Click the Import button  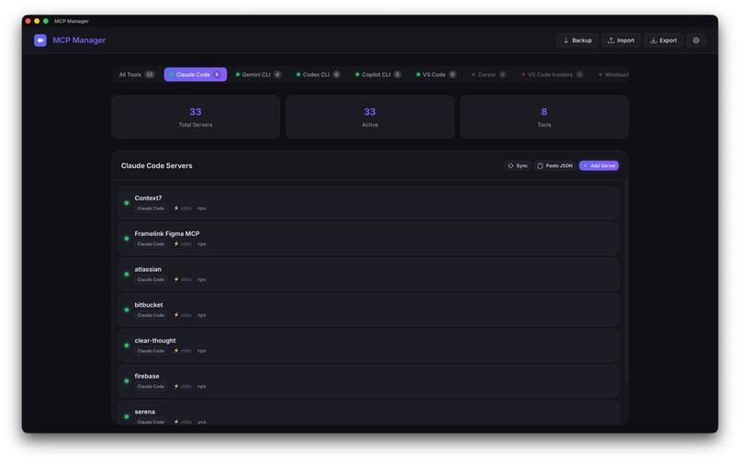coord(621,40)
